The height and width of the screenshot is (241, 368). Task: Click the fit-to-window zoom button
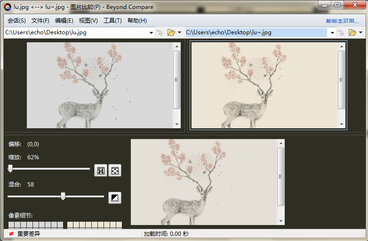coord(115,171)
